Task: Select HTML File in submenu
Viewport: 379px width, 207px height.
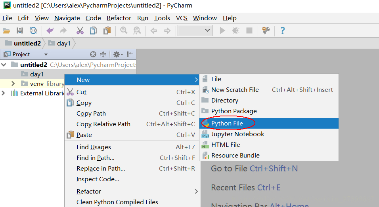Action: (269, 144)
